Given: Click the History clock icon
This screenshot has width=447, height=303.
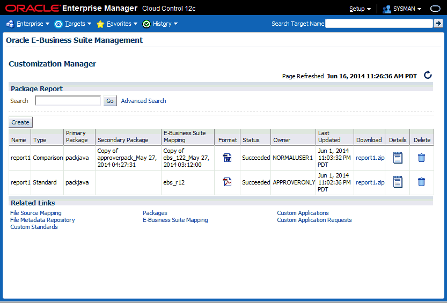Looking at the screenshot, I should (x=146, y=24).
